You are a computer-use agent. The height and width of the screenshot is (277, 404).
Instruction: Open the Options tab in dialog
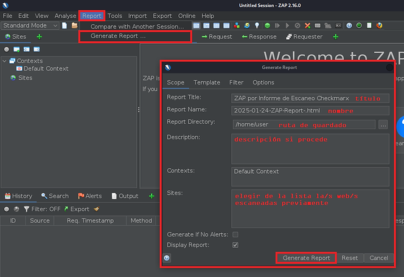click(x=263, y=83)
